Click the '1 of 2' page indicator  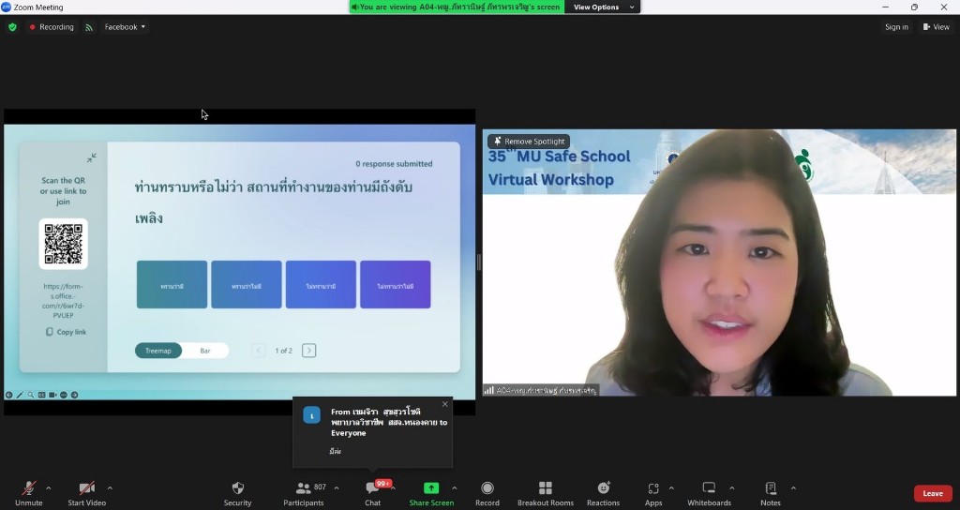pyautogui.click(x=283, y=351)
